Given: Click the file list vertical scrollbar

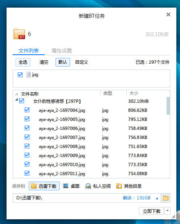Looking at the screenshot, I should tap(168, 106).
